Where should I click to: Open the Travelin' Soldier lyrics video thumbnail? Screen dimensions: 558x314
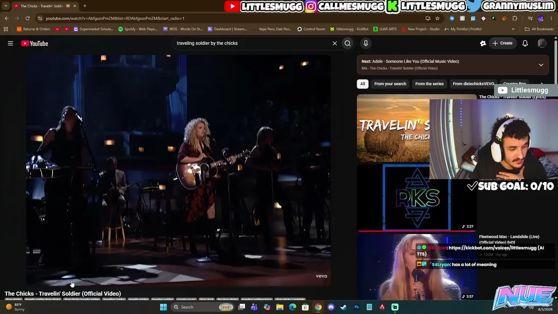tap(393, 128)
